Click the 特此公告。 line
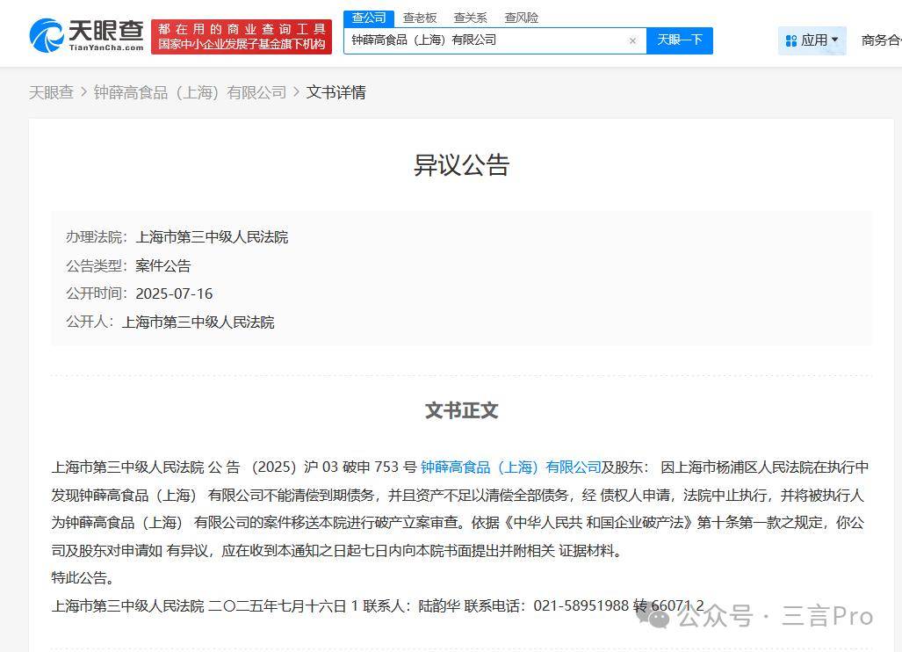 [83, 577]
